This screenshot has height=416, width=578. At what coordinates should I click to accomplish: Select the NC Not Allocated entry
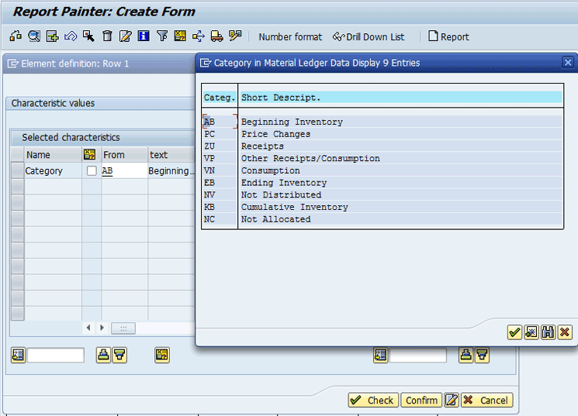coord(382,219)
